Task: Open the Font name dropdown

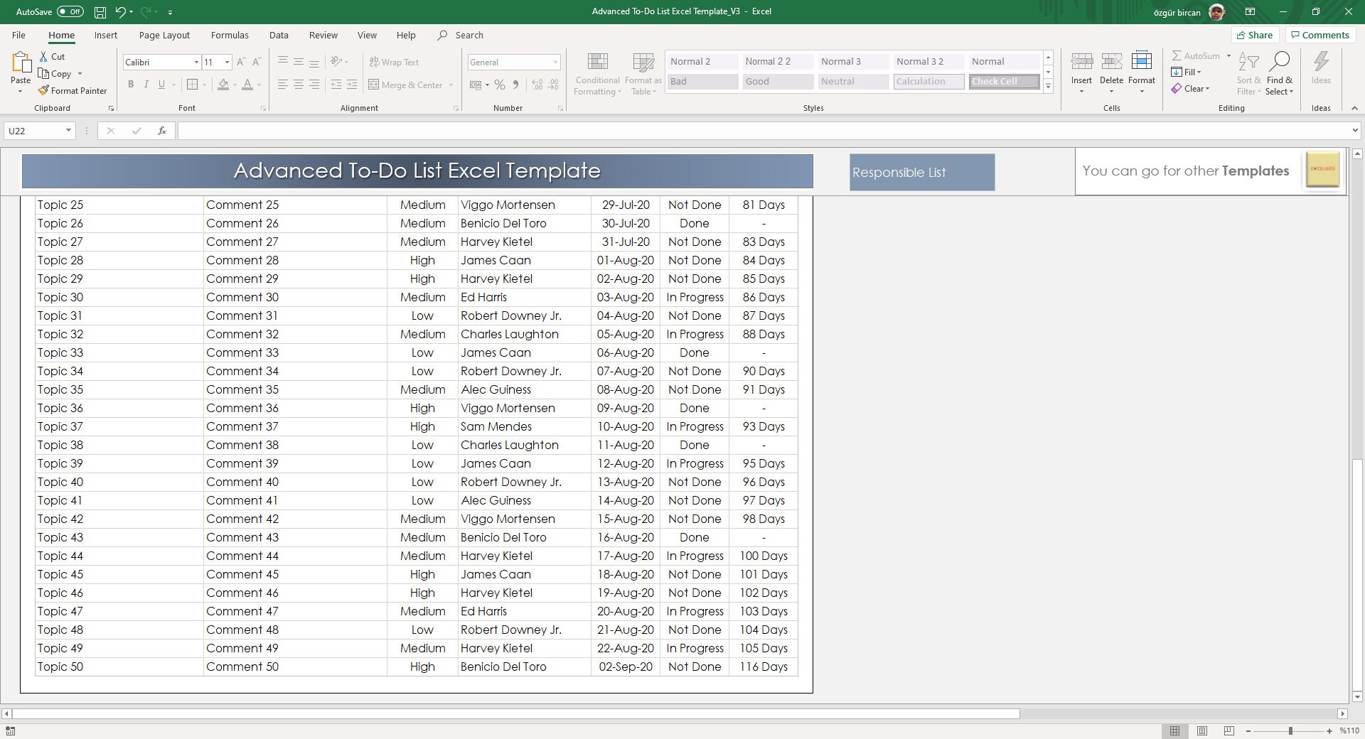Action: (196, 62)
